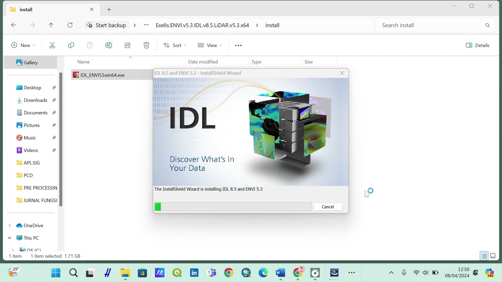
Task: Sort by Type column
Action: pyautogui.click(x=275, y=62)
